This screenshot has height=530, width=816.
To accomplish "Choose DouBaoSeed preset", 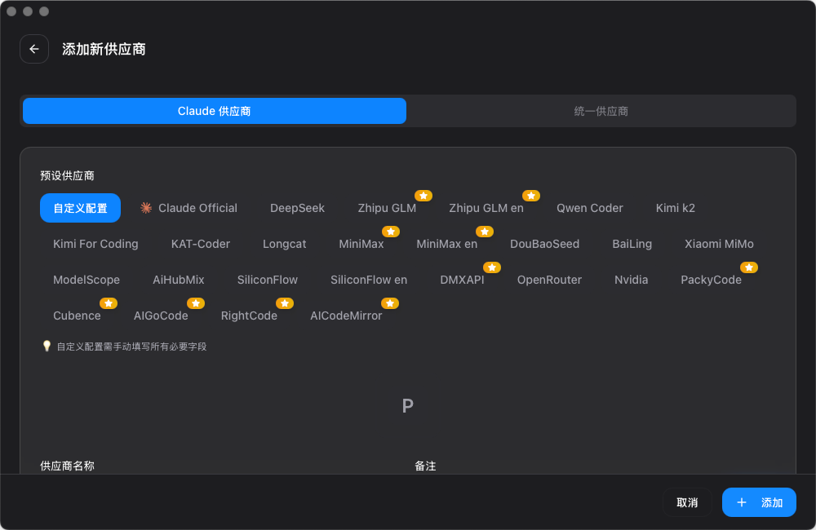I will [544, 244].
